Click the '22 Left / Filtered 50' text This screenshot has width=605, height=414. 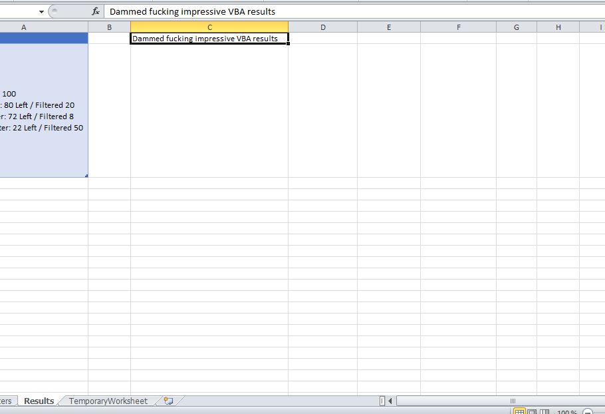(x=48, y=127)
